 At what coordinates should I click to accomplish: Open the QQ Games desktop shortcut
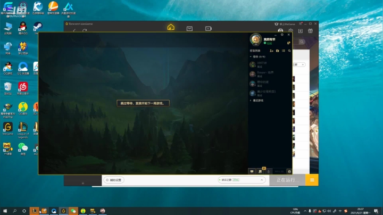click(x=8, y=68)
